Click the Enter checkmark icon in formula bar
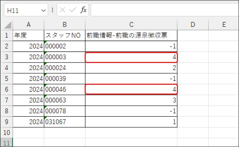 pos(73,10)
